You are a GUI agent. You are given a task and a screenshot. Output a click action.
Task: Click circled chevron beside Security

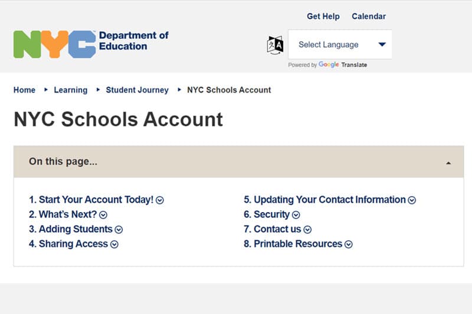click(296, 215)
